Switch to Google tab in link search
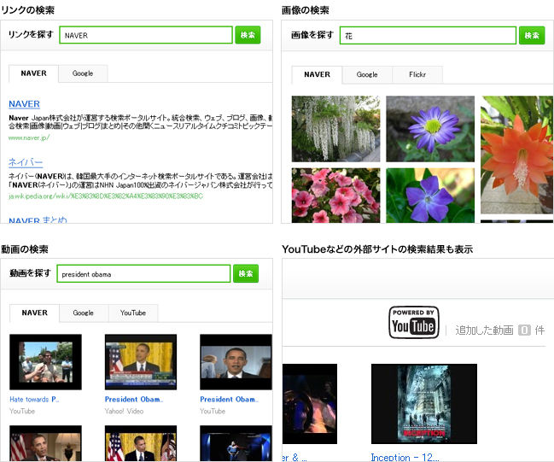554x462 pixels. 83,73
